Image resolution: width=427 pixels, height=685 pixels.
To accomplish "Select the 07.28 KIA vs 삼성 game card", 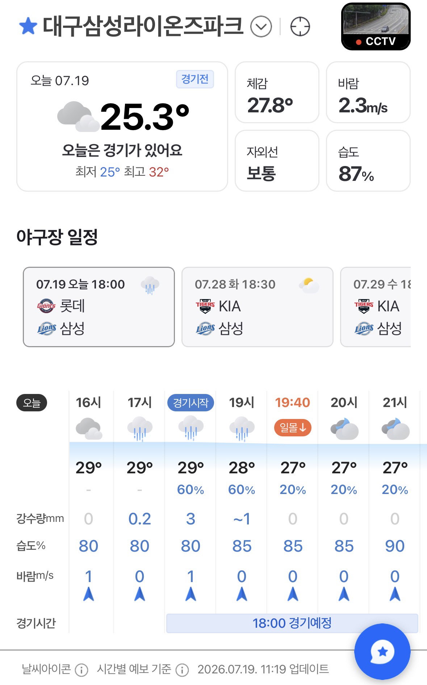I will pos(258,307).
